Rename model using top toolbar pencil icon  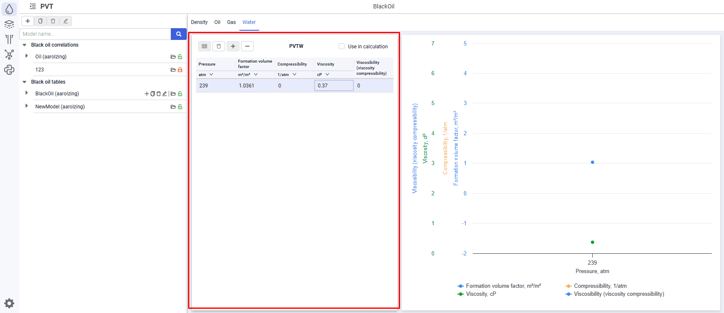66,21
